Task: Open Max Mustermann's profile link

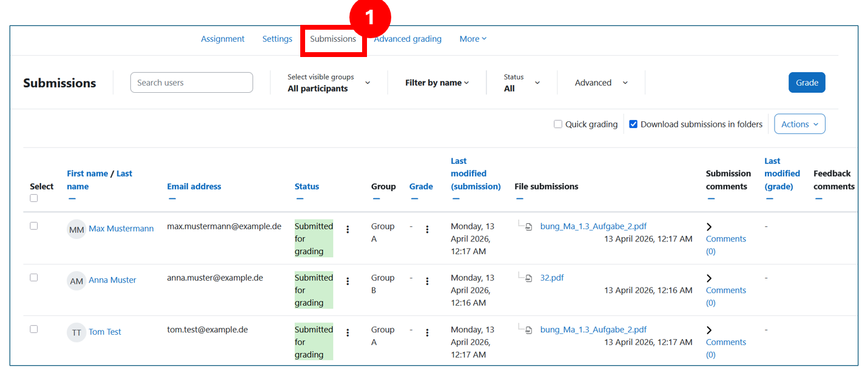Action: coord(121,229)
